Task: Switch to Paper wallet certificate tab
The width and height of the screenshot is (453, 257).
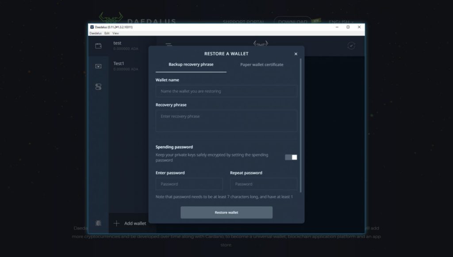Action: click(x=262, y=65)
